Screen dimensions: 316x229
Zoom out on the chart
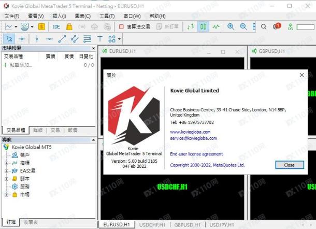(x=243, y=26)
